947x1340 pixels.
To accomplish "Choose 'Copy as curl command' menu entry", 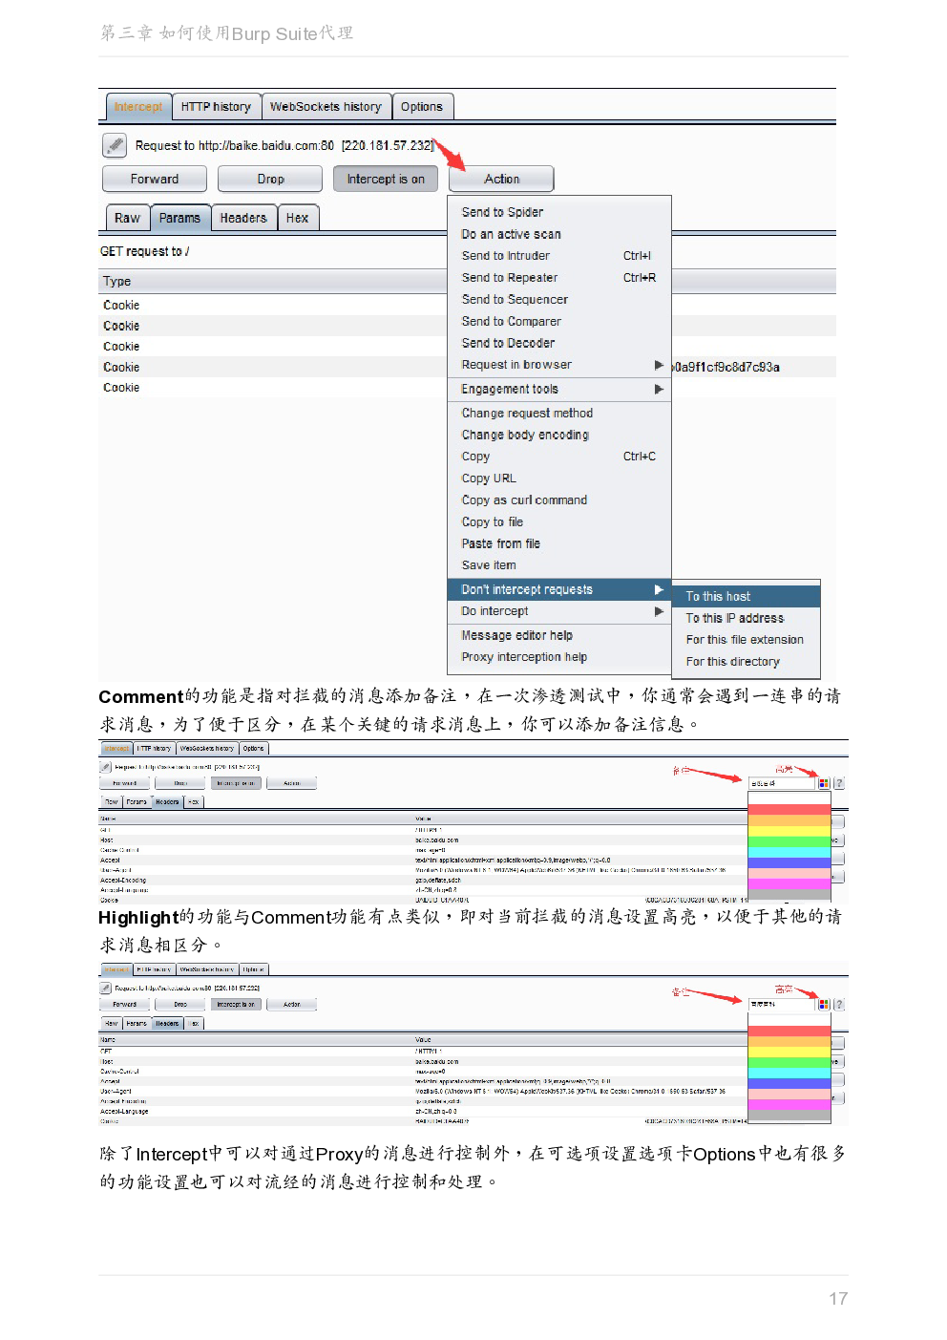I will [559, 500].
